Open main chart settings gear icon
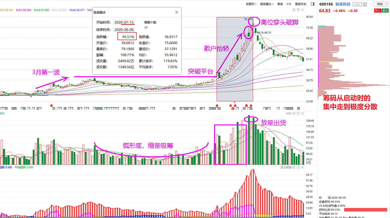 [294, 10]
